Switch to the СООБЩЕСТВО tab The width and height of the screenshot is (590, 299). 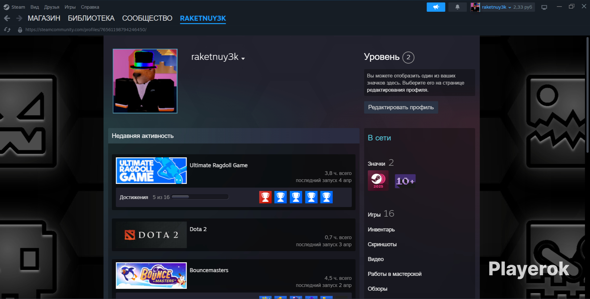(147, 19)
